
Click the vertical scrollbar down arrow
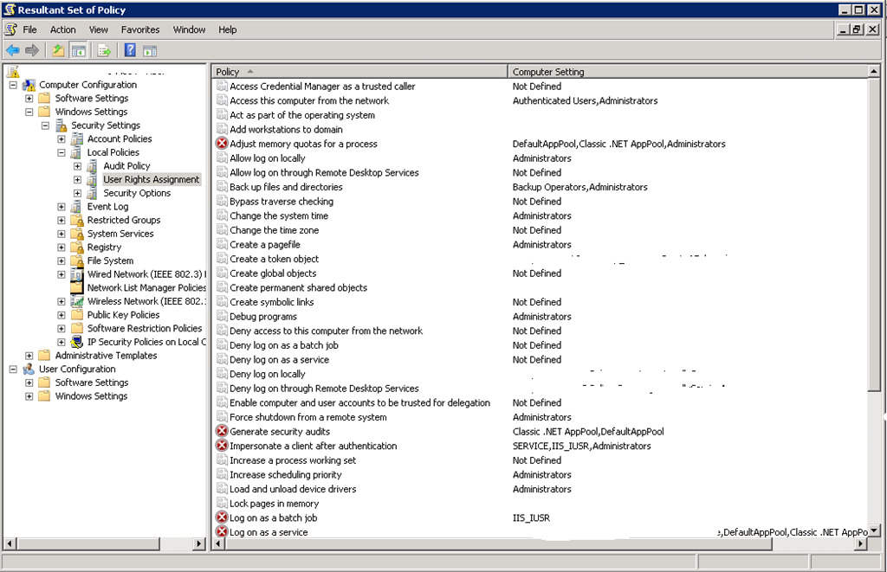point(874,530)
